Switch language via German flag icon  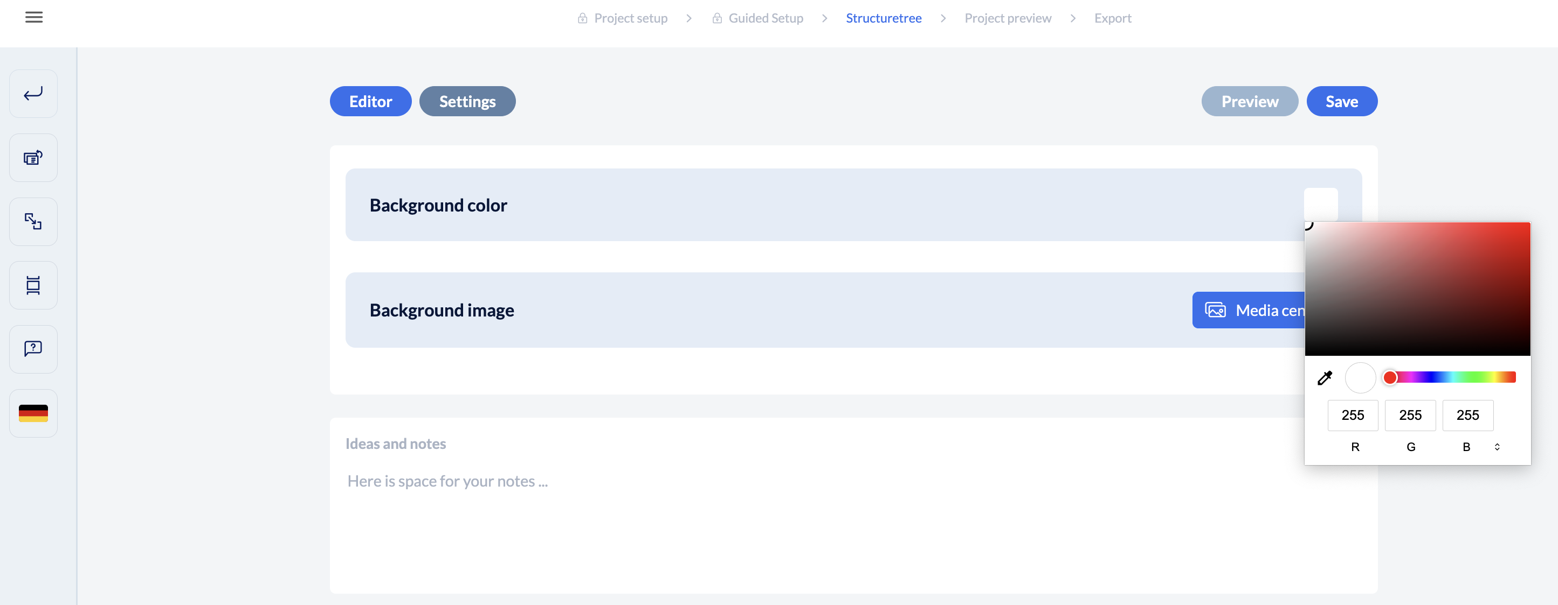[33, 413]
